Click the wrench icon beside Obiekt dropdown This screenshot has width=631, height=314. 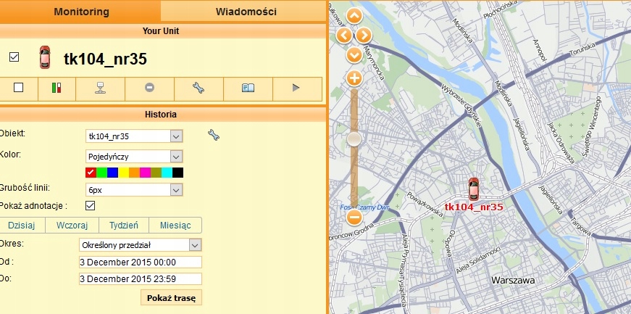pos(213,134)
